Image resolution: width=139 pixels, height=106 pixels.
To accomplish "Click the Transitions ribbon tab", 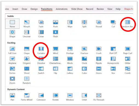I will (47, 9).
